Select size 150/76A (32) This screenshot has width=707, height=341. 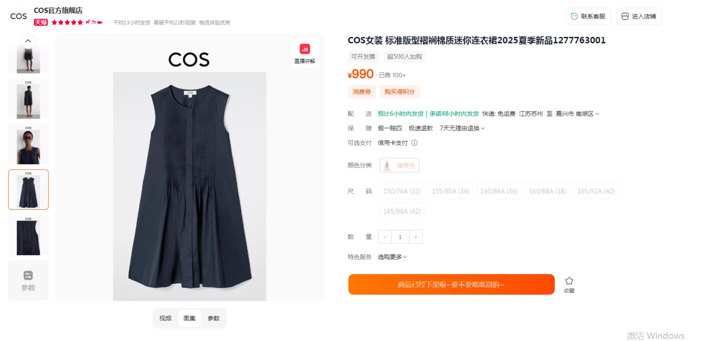click(402, 191)
